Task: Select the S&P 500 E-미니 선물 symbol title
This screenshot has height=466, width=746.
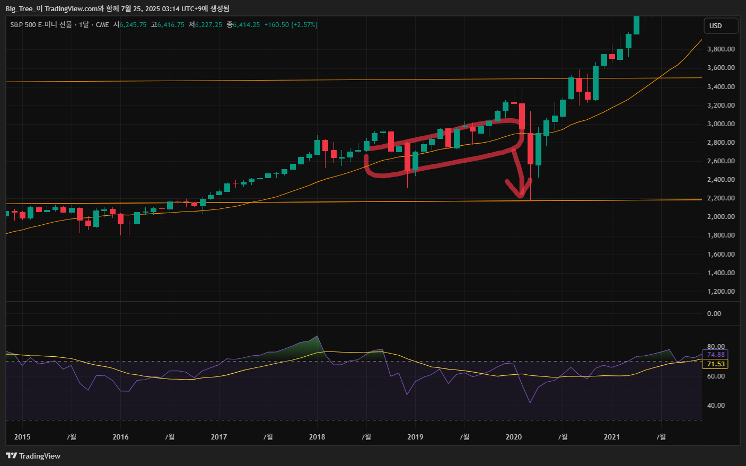Action: pos(41,25)
